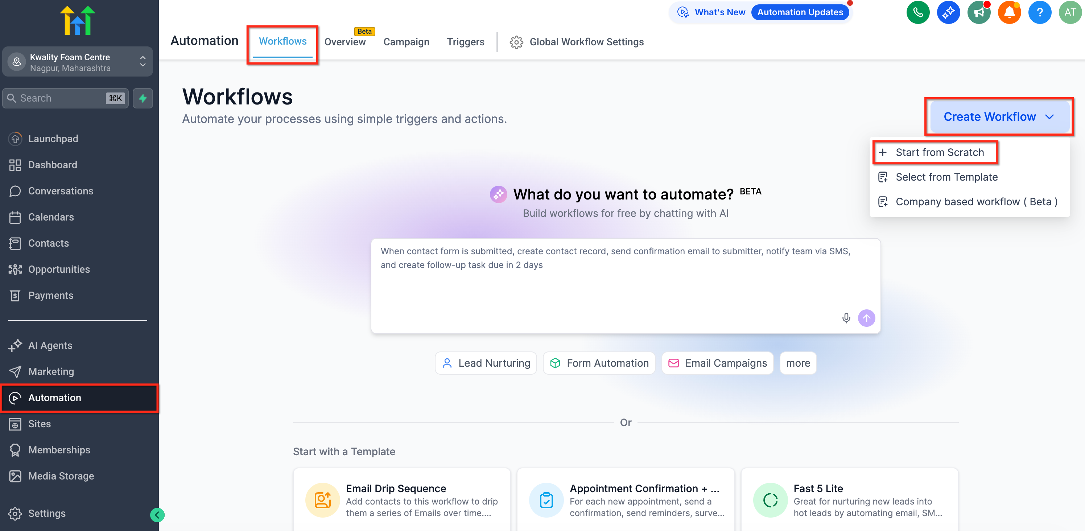This screenshot has height=531, width=1085.
Task: Collapse sidebar with green chevron button
Action: [x=157, y=515]
